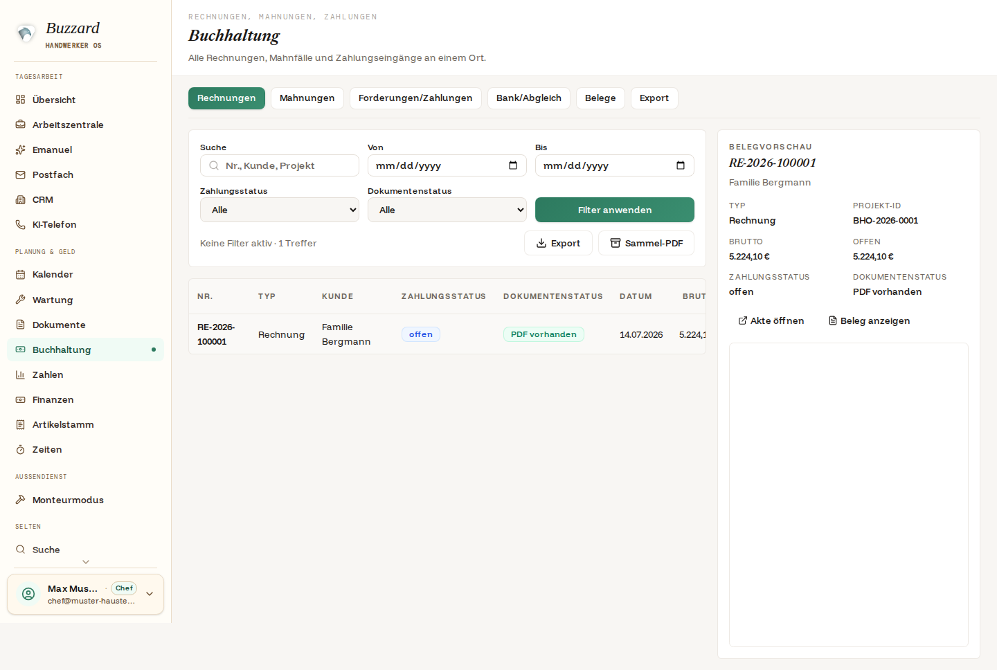Click the KUNDE column header
Image resolution: width=997 pixels, height=670 pixels.
338,296
